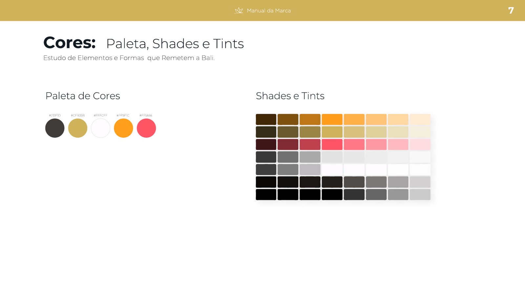Select the white #FFFCFF palette circle
This screenshot has height=295, width=525.
[x=100, y=128]
